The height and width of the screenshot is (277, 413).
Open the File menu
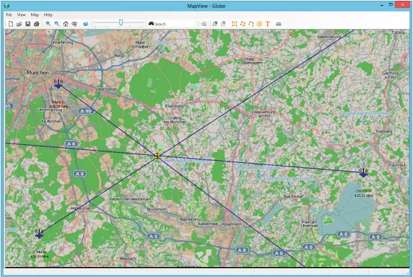point(9,14)
